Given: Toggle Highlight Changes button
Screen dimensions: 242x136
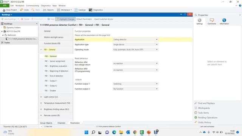Looking at the screenshot, I should tap(65, 19).
